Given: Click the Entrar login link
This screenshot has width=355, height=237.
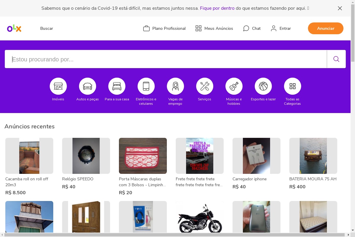Looking at the screenshot, I should [x=281, y=28].
